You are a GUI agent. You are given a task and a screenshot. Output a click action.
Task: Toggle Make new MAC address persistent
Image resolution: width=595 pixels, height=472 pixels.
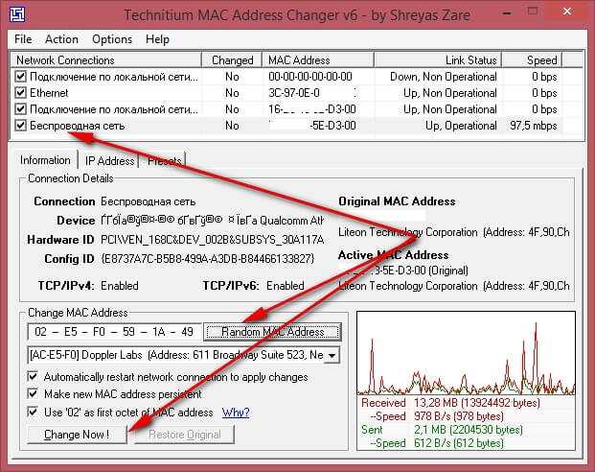coord(33,393)
